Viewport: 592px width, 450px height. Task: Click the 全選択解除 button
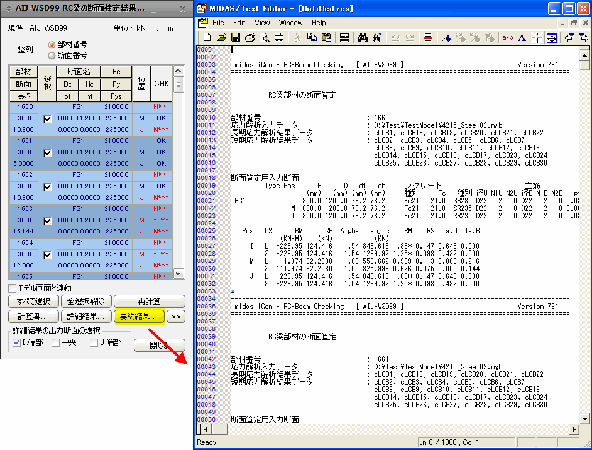86,301
